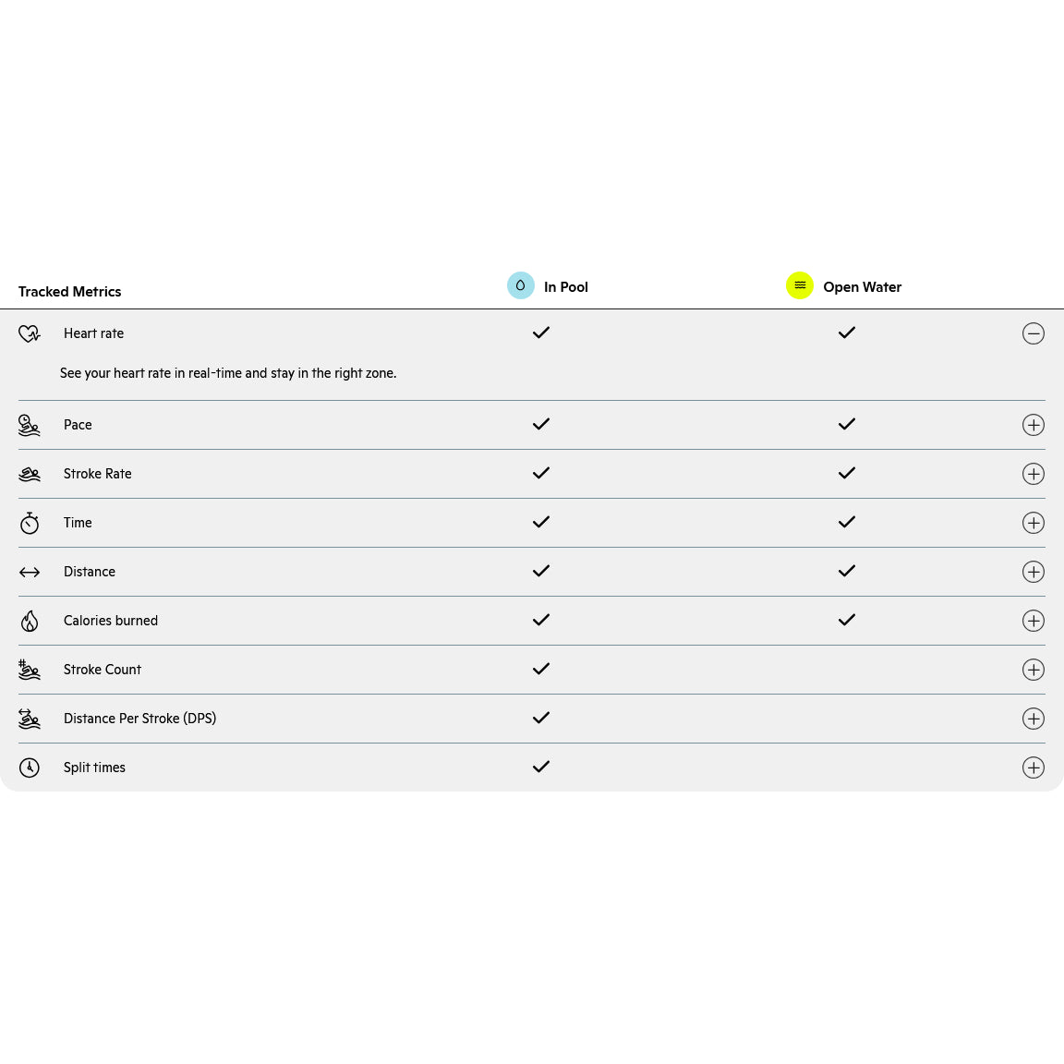
Task: Click the heart rate description text
Action: [228, 373]
